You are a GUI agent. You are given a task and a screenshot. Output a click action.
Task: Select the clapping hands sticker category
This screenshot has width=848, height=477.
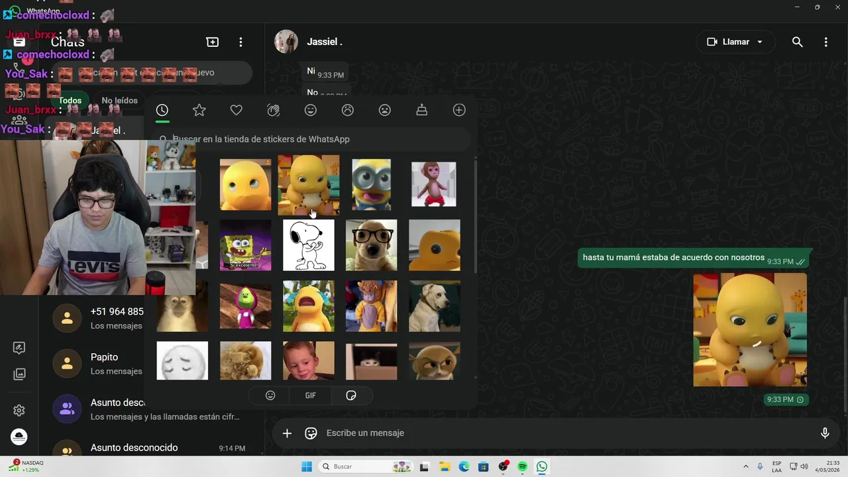pyautogui.click(x=274, y=110)
